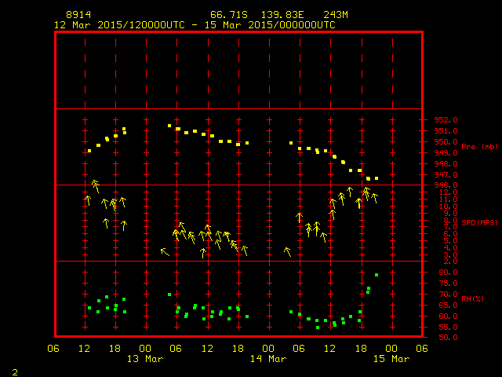The height and width of the screenshot is (377, 502).
Task: Select the 946.0 pressure tick label
Action: [x=446, y=185]
